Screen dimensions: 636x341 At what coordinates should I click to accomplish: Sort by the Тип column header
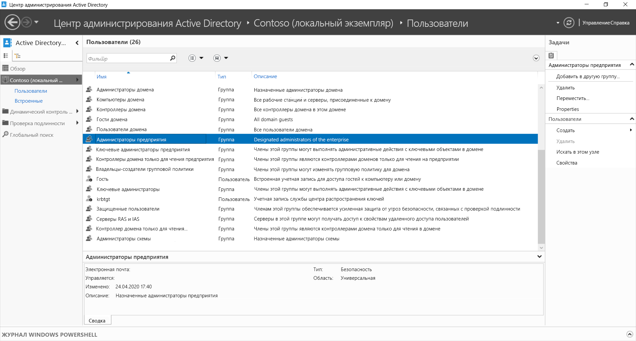222,76
